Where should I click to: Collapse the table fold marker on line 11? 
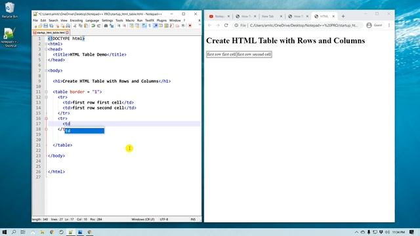pyautogui.click(x=46, y=92)
